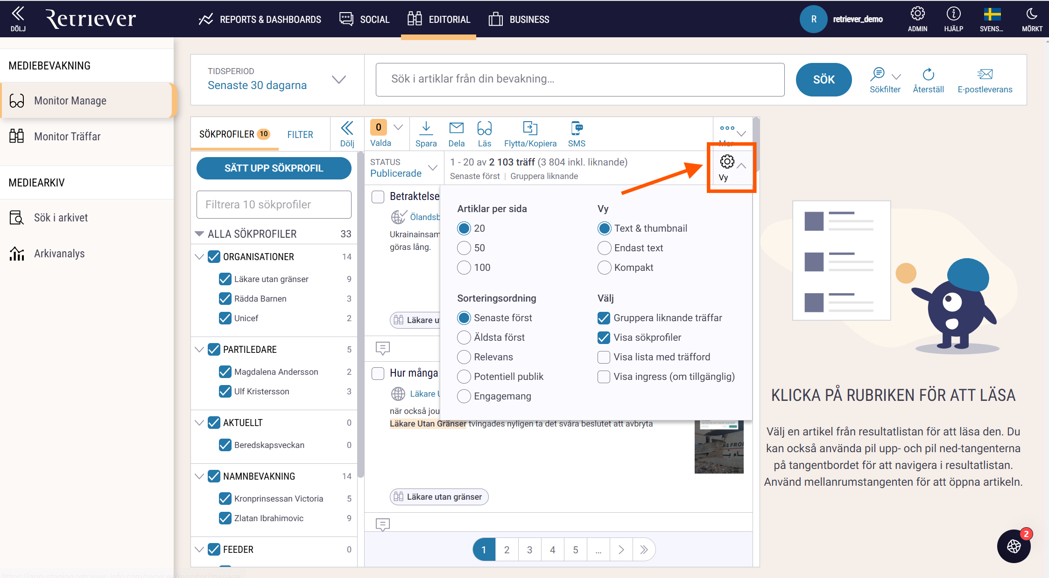Uncheck the Unicef search profile
The image size is (1049, 578).
click(225, 318)
